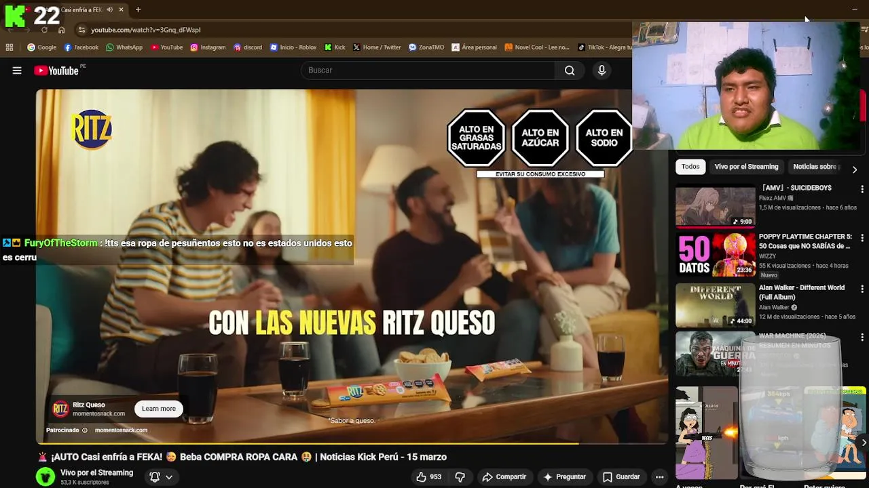Open the Home / Twitter bookmark

click(376, 47)
